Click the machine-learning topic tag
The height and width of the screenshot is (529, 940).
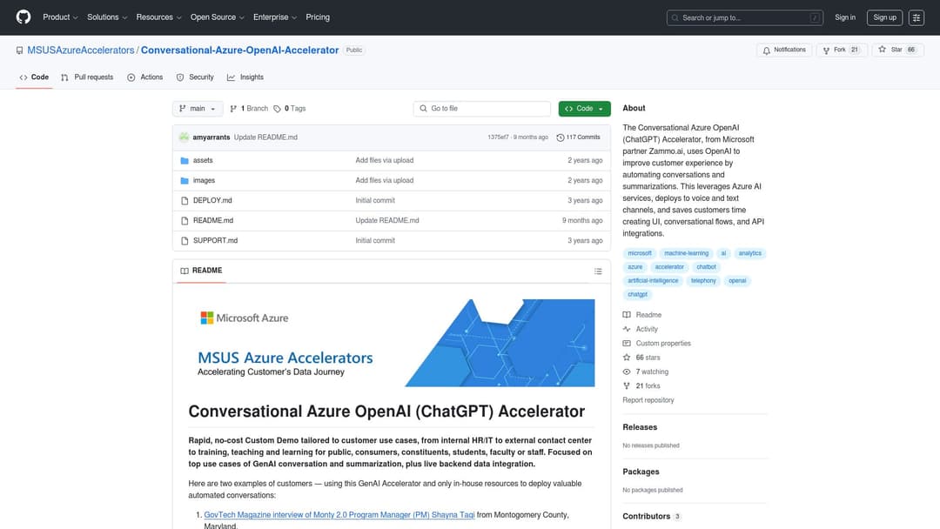click(x=686, y=253)
